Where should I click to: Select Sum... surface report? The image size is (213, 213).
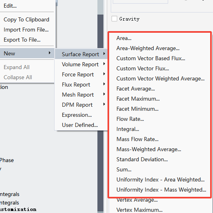[x=124, y=169]
